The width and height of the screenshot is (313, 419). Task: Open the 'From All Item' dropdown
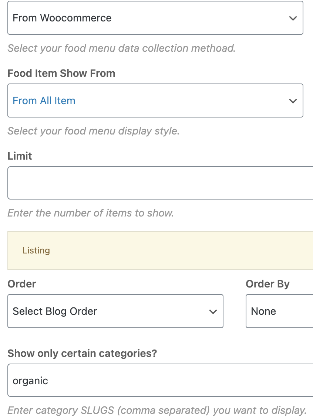click(155, 101)
